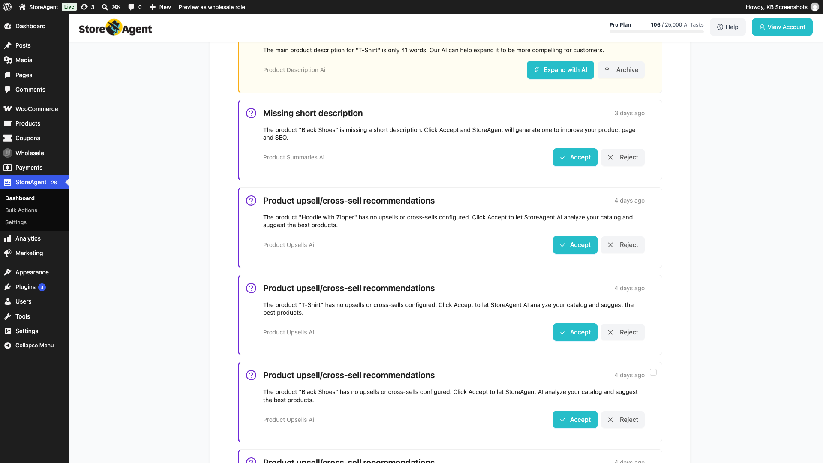Click the user avatar next to Howdy

pyautogui.click(x=814, y=7)
